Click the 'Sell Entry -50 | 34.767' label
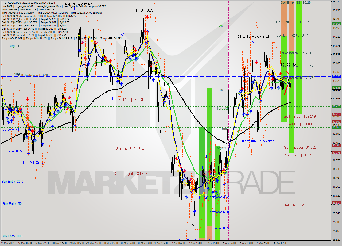This screenshot has height=246, width=342. [293, 22]
